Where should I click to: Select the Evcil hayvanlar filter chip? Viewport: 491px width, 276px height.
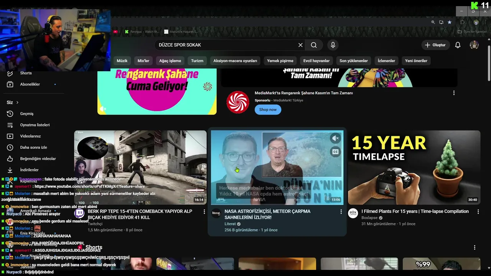tap(316, 61)
